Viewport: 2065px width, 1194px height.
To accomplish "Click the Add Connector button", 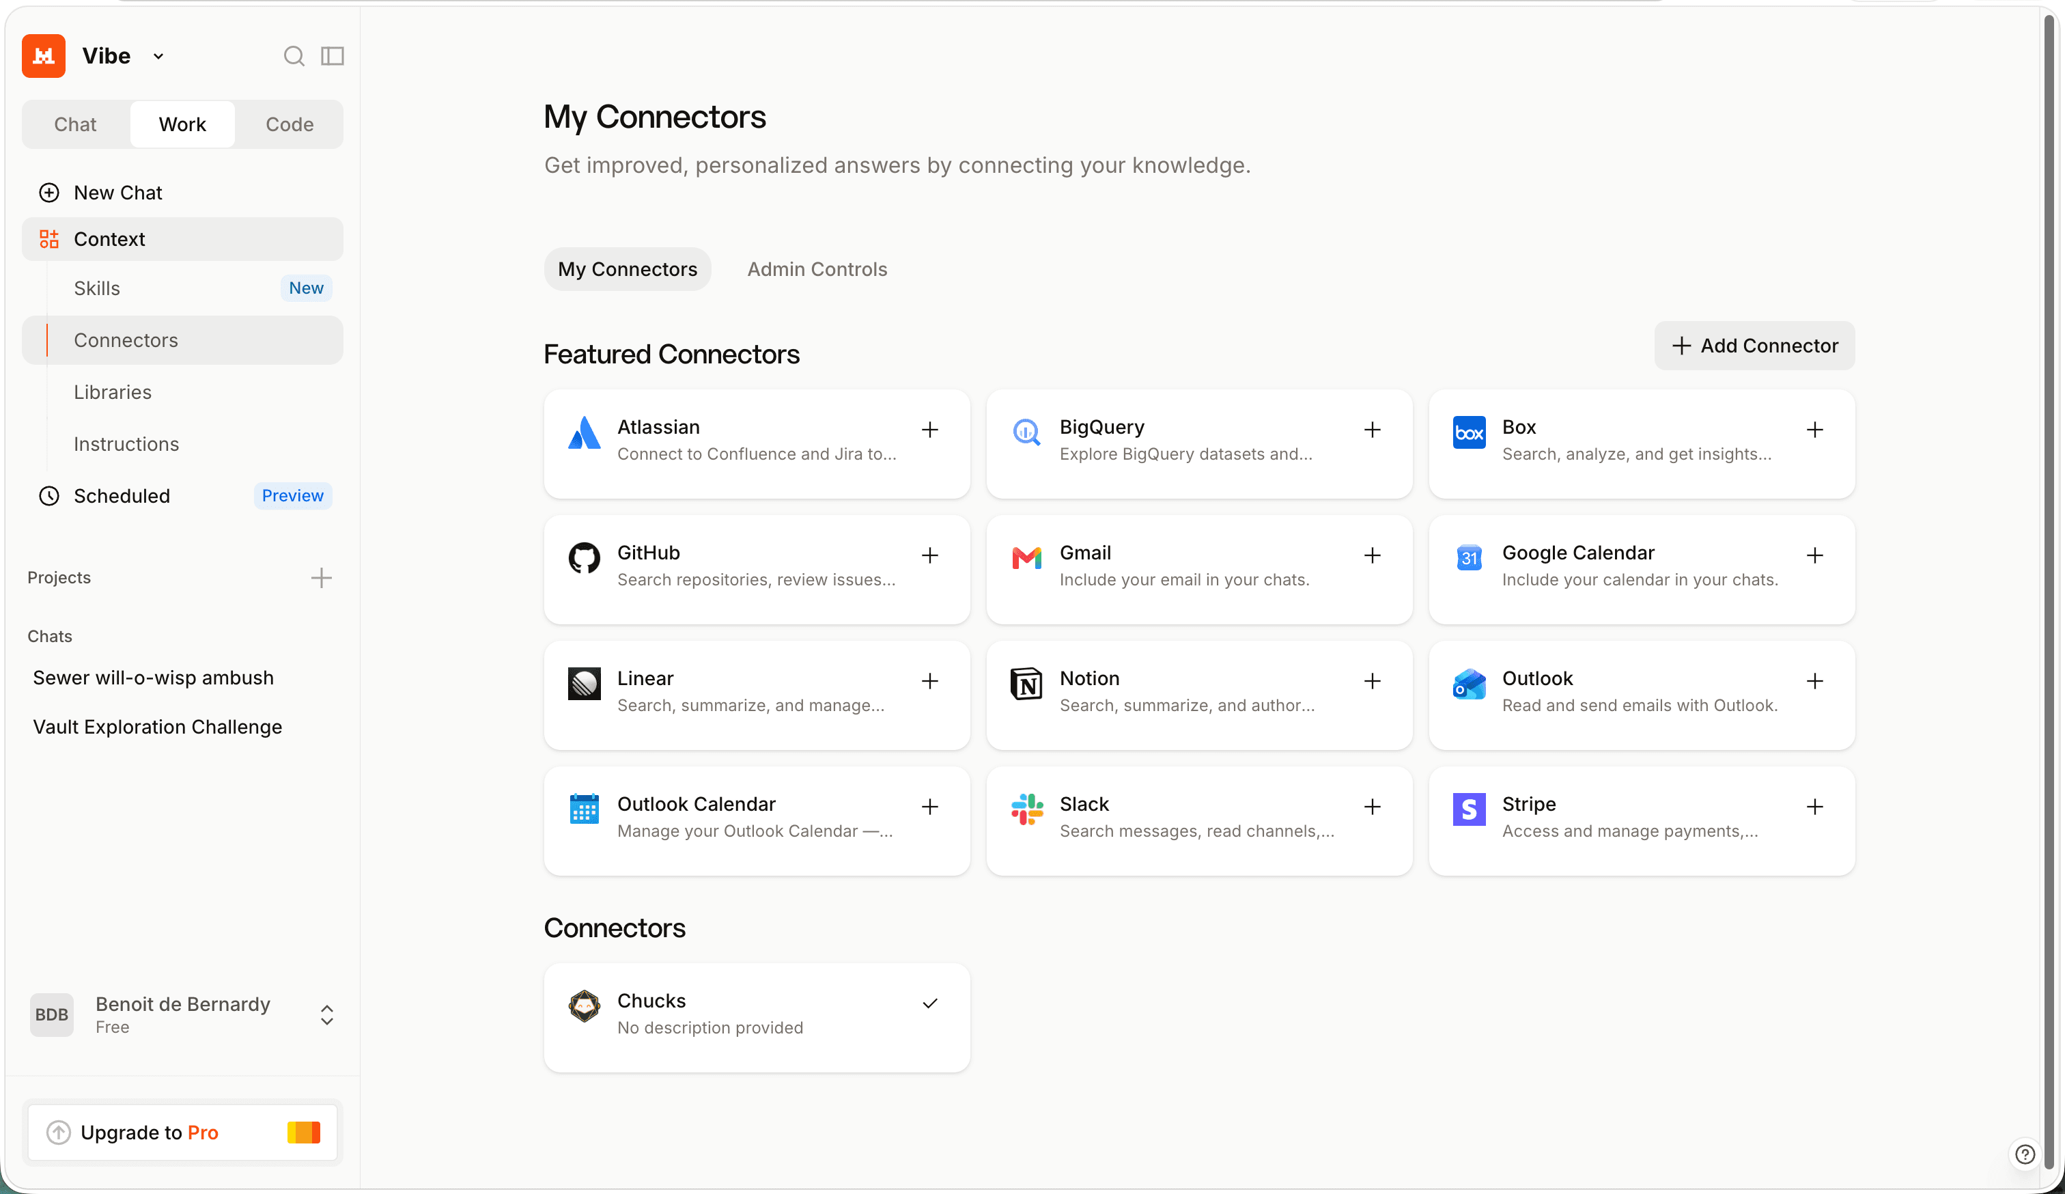I will 1754,346.
